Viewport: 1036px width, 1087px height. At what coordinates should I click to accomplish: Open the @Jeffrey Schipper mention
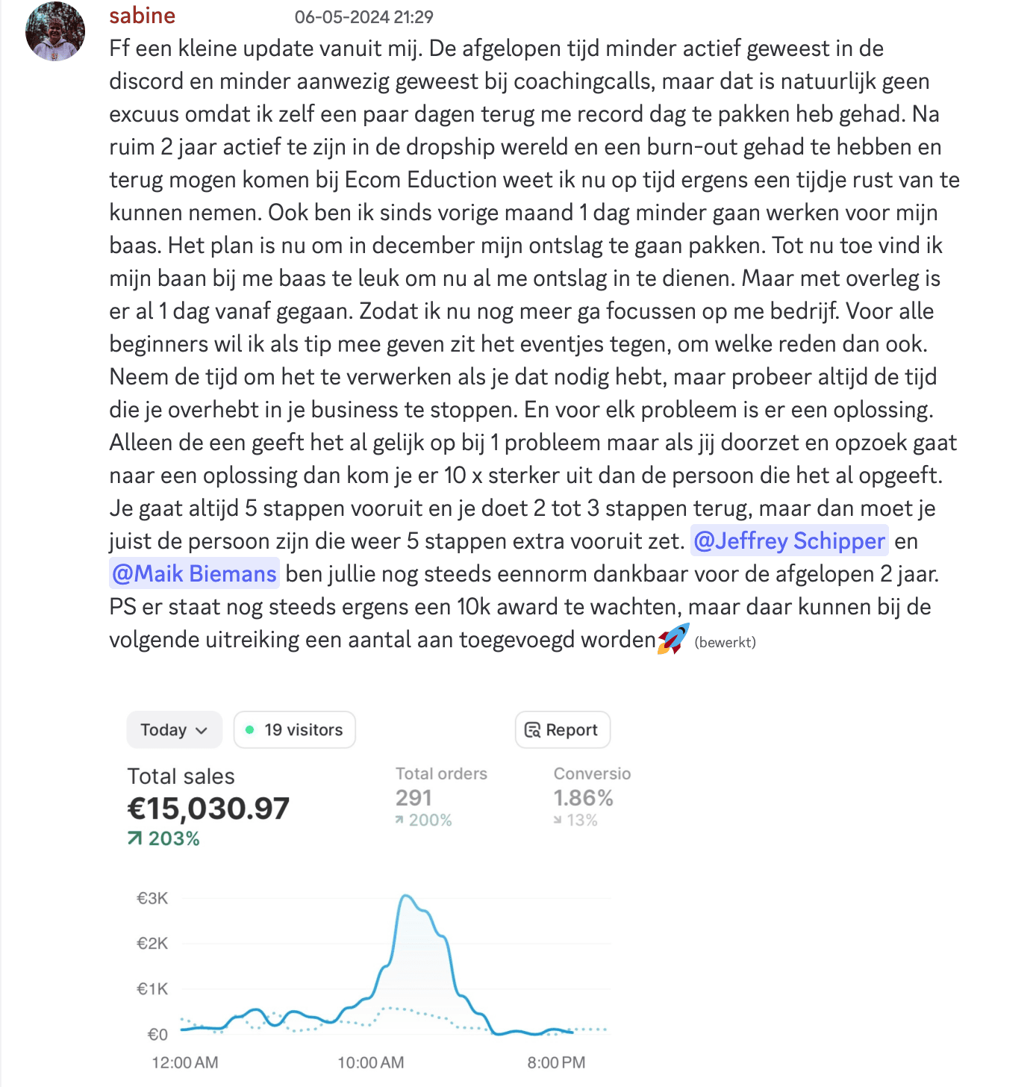pyautogui.click(x=789, y=541)
